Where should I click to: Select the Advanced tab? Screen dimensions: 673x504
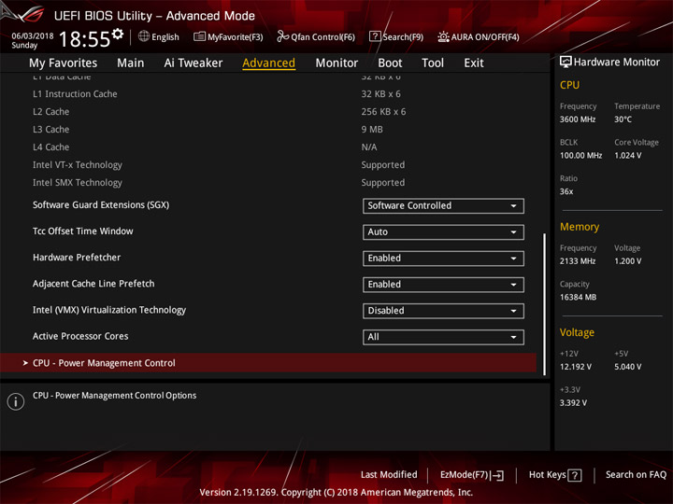[x=268, y=63]
